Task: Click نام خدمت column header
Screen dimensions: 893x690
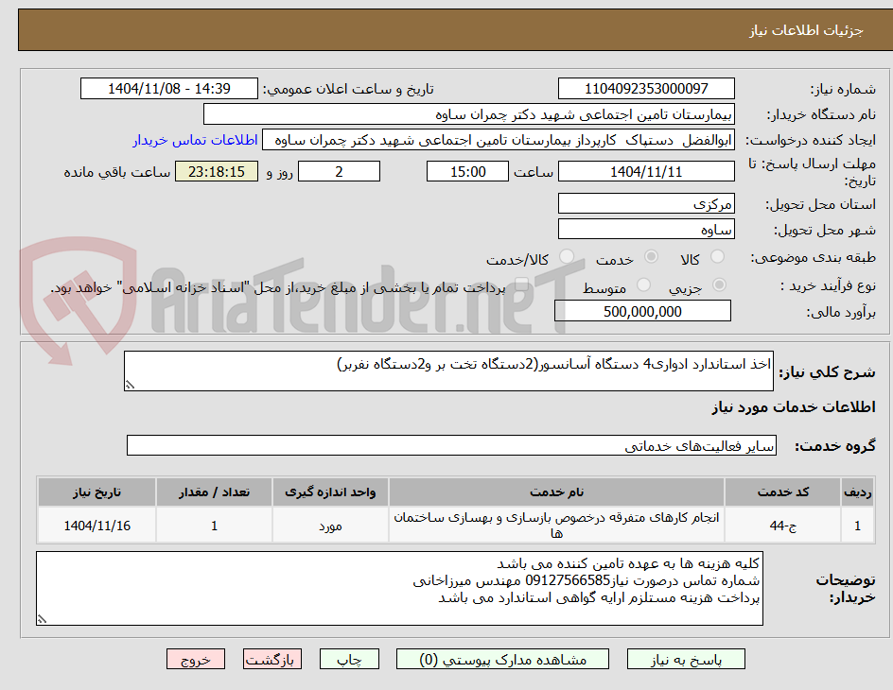Action: click(556, 492)
